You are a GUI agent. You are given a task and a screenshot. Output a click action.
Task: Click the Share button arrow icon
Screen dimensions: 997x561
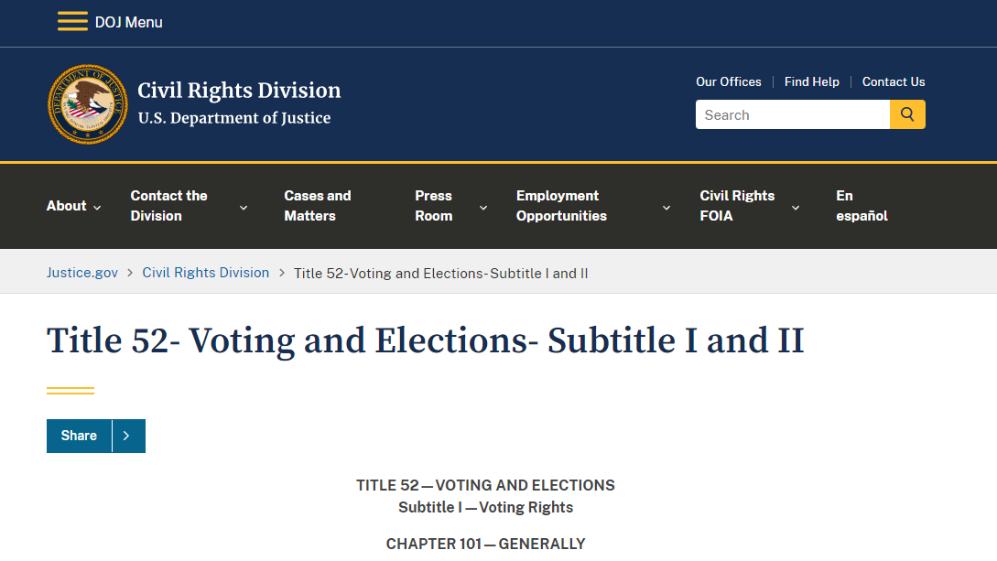[126, 436]
